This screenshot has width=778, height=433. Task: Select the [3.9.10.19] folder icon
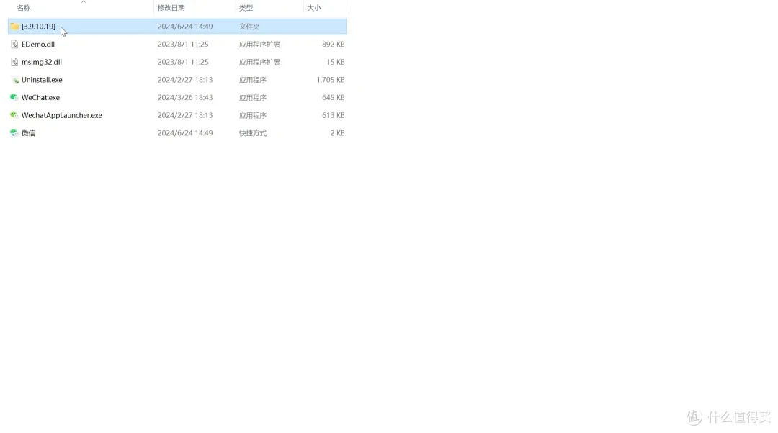pos(14,27)
